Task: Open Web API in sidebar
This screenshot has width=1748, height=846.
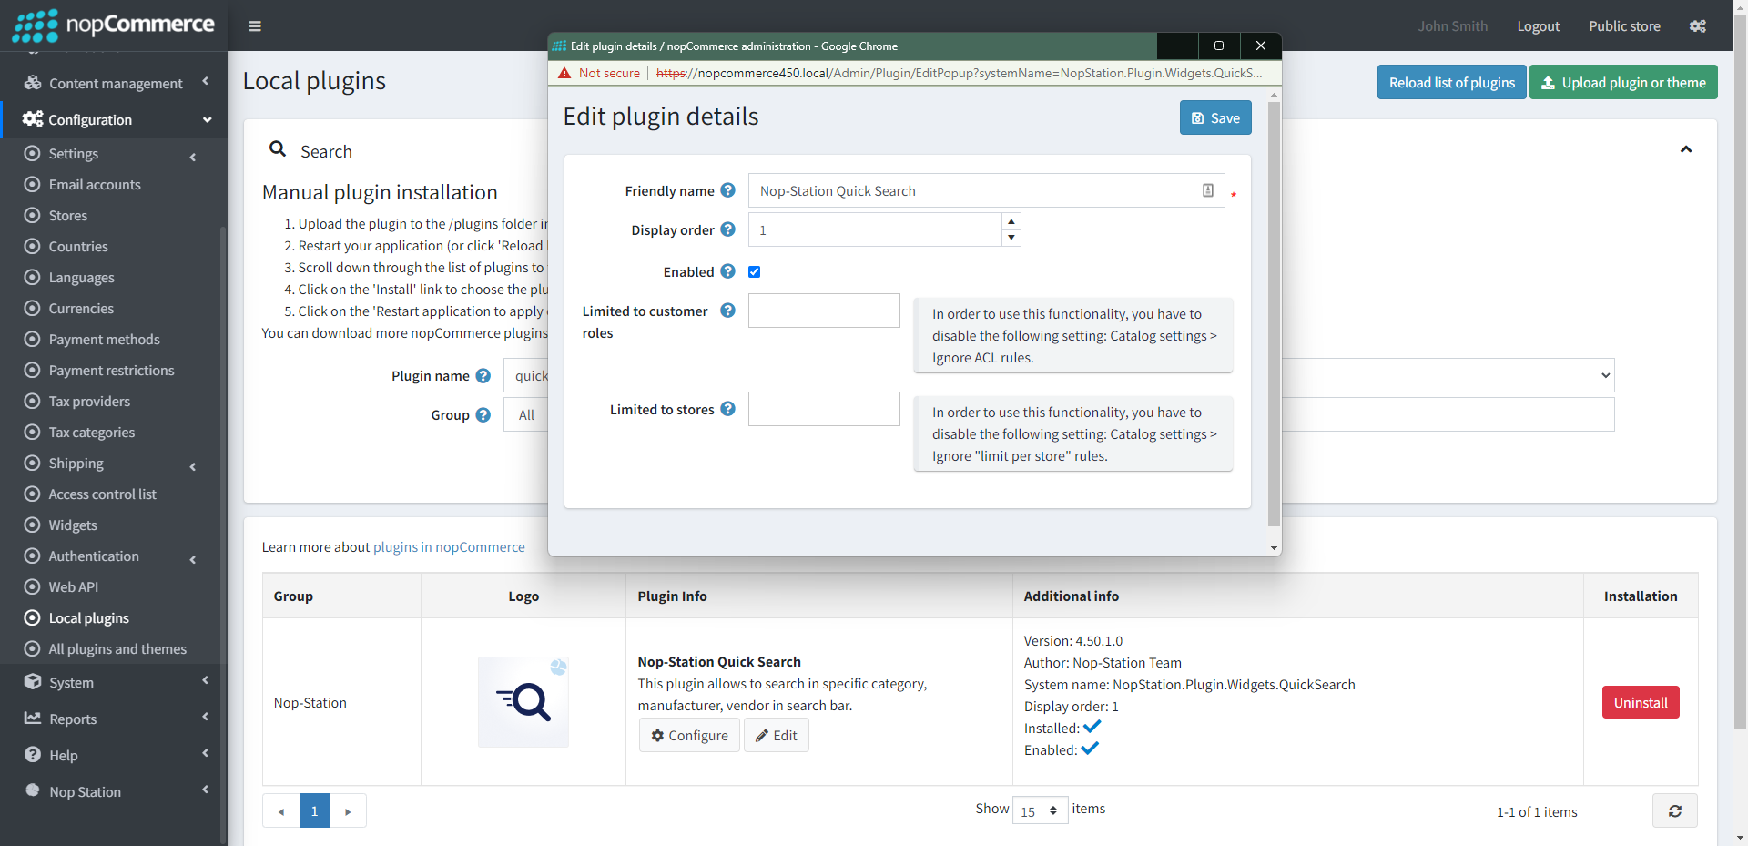Action: [73, 587]
